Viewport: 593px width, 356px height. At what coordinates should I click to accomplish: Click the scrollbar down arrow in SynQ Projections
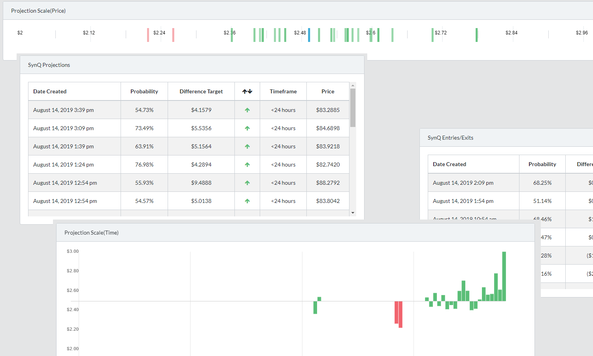click(x=353, y=213)
